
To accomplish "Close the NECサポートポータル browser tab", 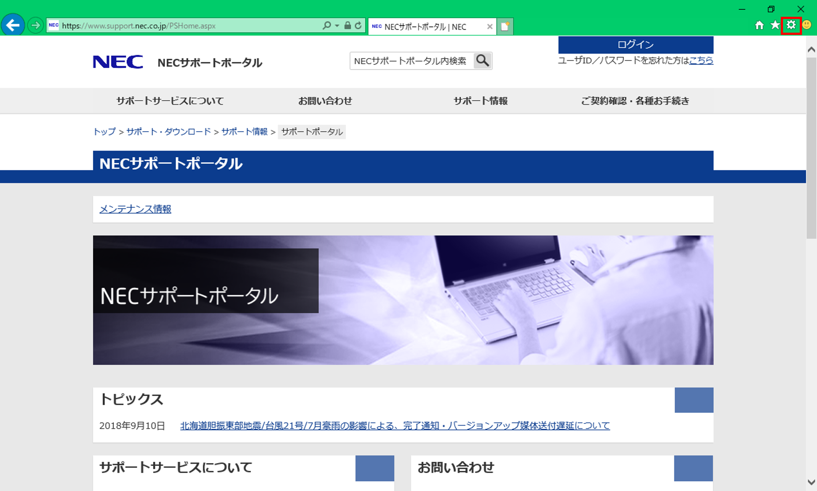I will pyautogui.click(x=489, y=26).
